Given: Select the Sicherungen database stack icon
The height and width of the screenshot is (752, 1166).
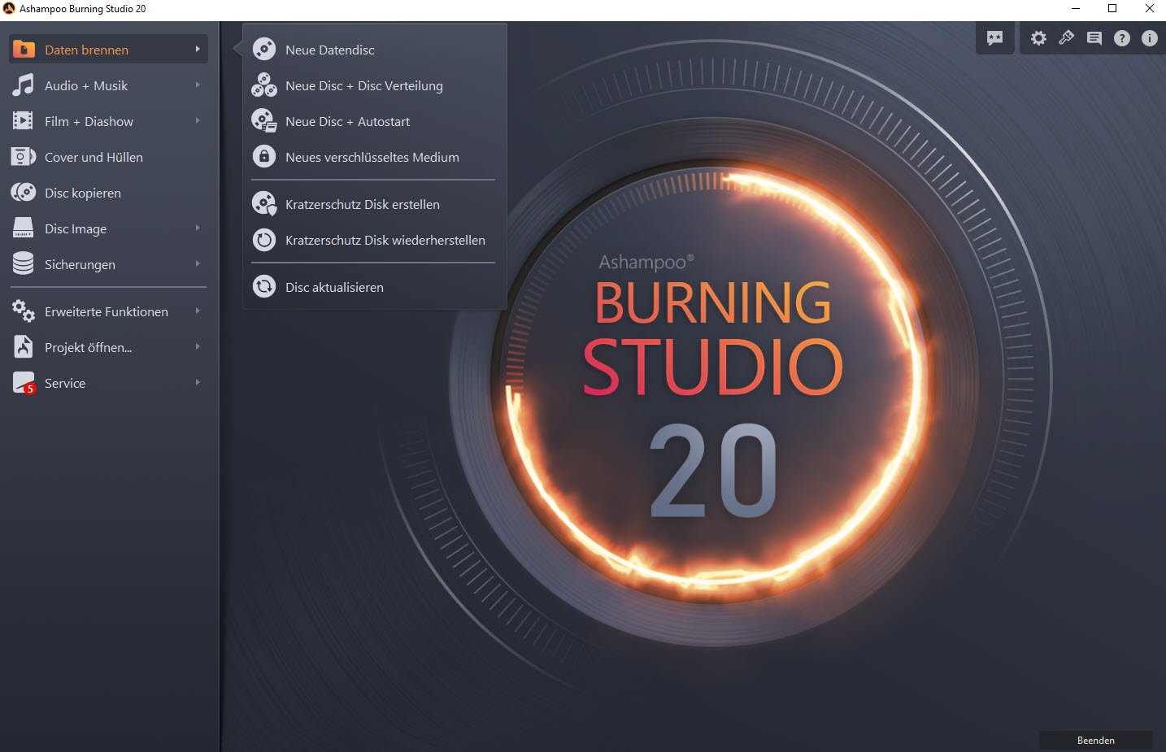Looking at the screenshot, I should (24, 264).
